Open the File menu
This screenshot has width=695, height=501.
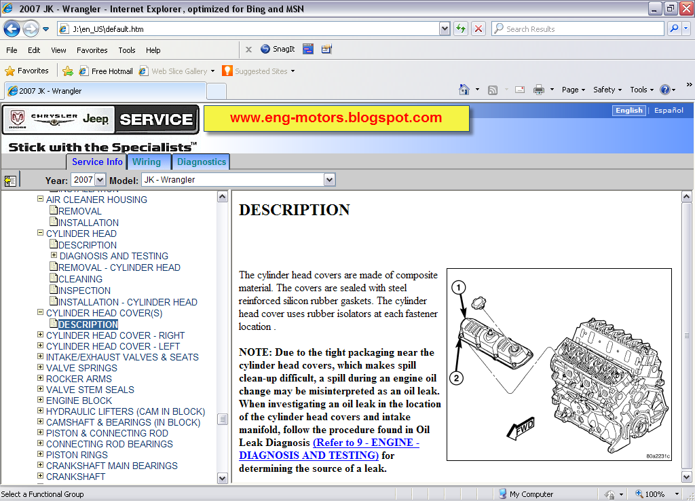click(12, 50)
